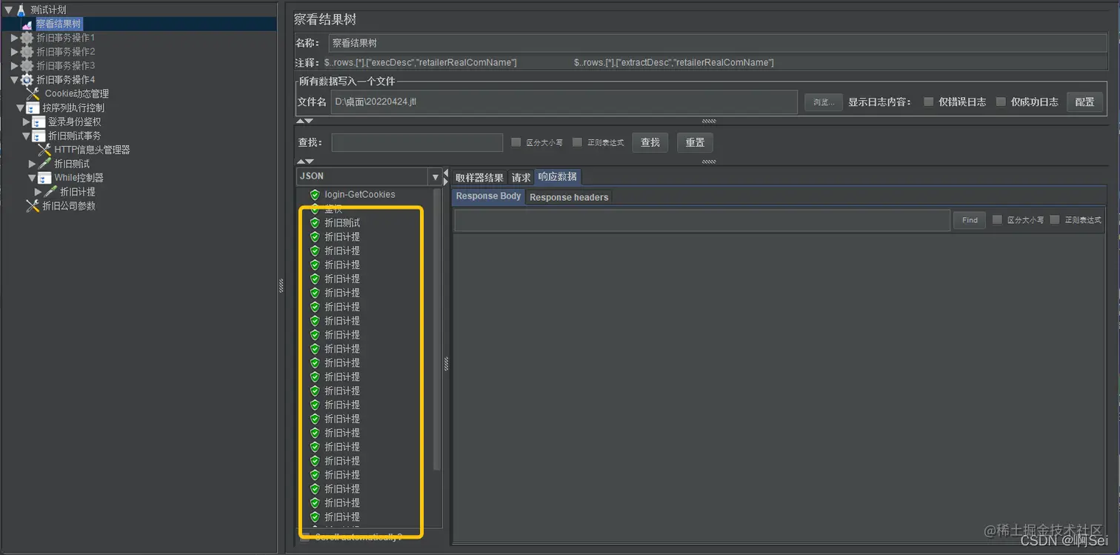Tick 正则表达式 beside the 查找 button
Image resolution: width=1120 pixels, height=555 pixels.
point(577,142)
